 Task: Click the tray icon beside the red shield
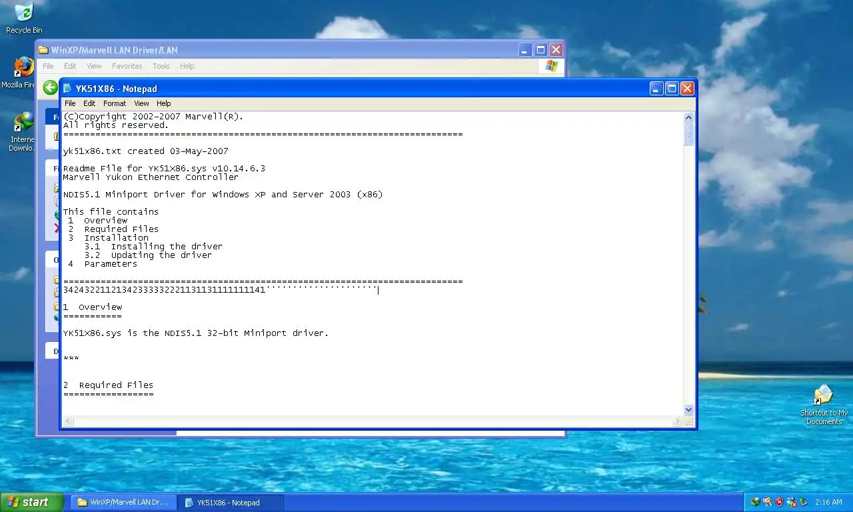click(x=767, y=502)
